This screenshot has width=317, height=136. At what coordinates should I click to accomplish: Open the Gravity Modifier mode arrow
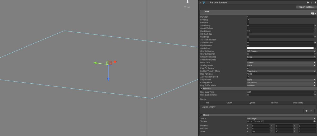[315, 54]
